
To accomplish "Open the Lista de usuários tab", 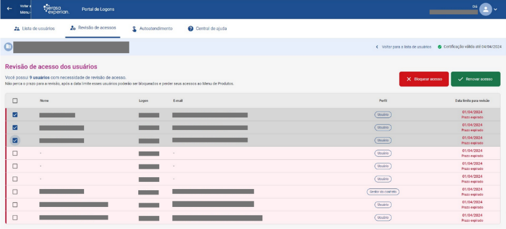I will click(x=35, y=29).
